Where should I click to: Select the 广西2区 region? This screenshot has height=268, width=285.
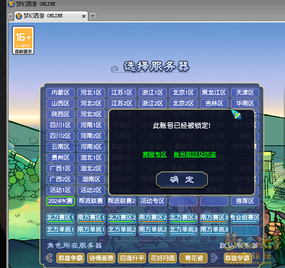pyautogui.click(x=60, y=180)
